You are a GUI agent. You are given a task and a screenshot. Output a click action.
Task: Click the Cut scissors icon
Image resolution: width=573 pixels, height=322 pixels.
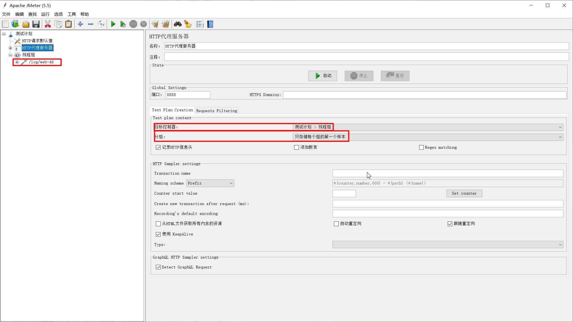pos(48,24)
